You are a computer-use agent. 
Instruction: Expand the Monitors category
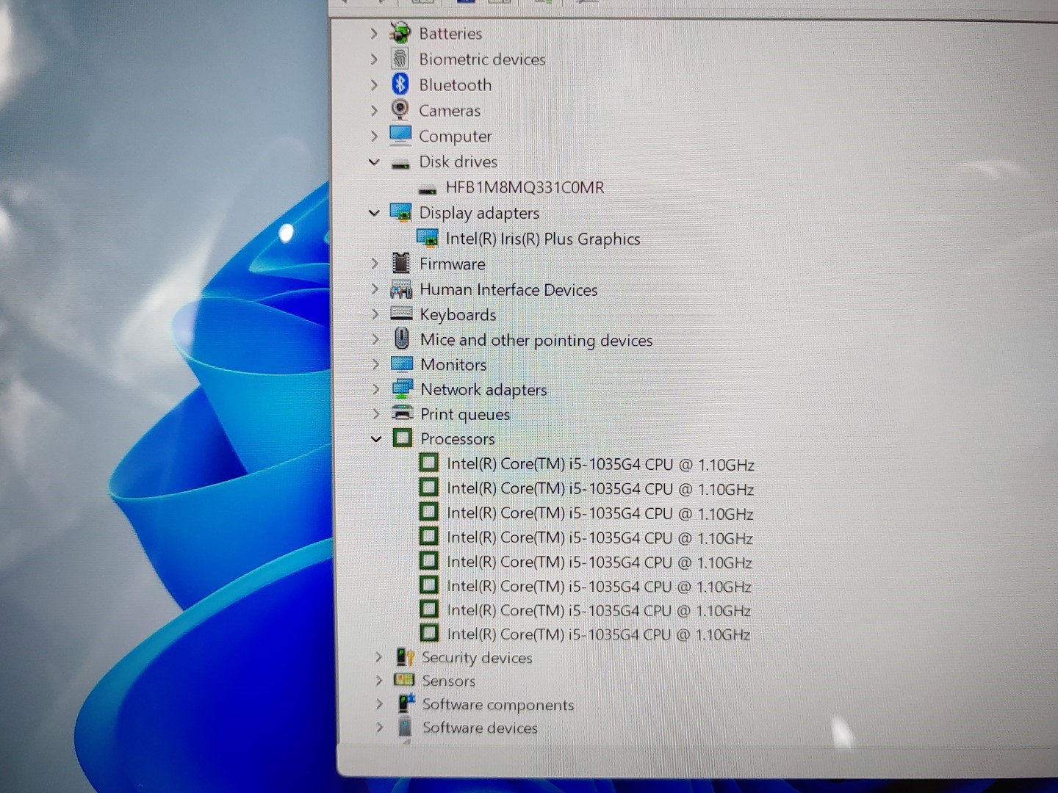tap(375, 364)
